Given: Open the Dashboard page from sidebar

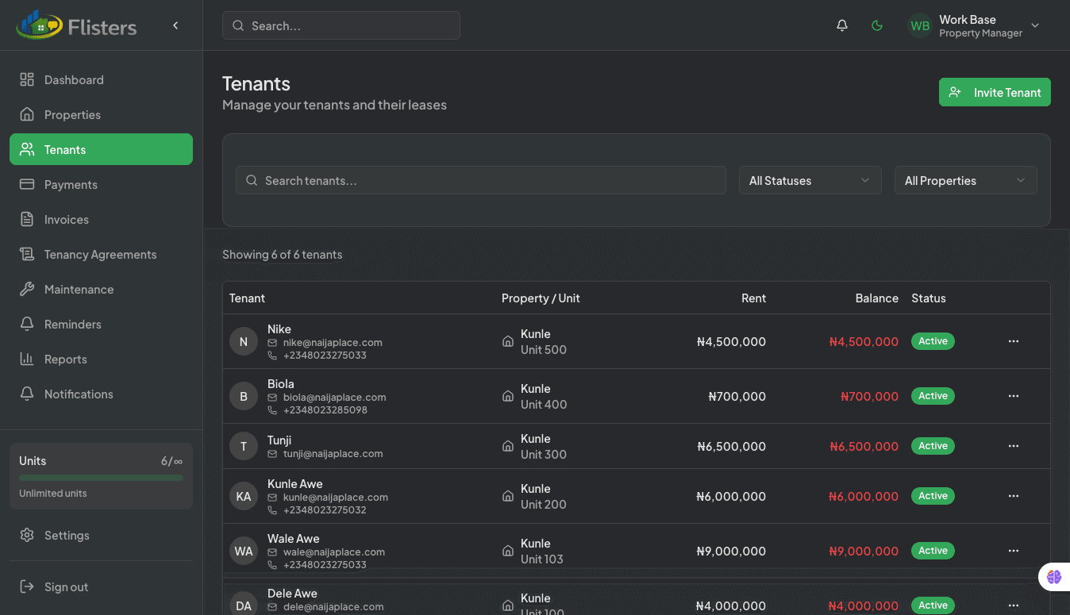Looking at the screenshot, I should [x=74, y=79].
